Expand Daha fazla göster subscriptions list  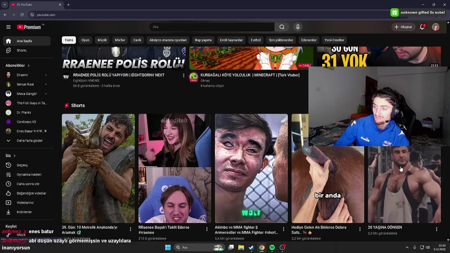click(27, 141)
